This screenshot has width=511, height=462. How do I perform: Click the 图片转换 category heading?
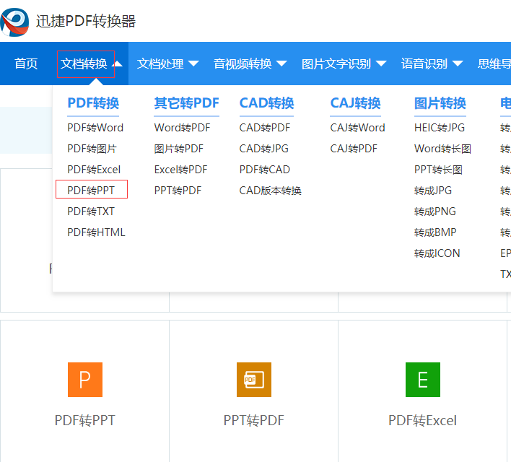(x=440, y=103)
